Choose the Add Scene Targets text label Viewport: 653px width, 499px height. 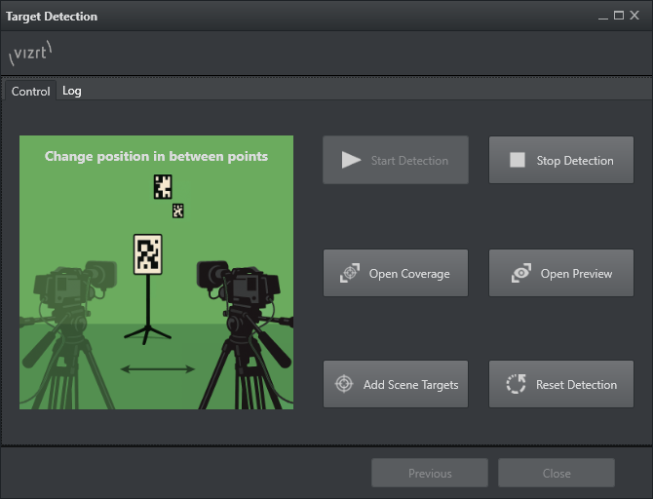tap(410, 385)
